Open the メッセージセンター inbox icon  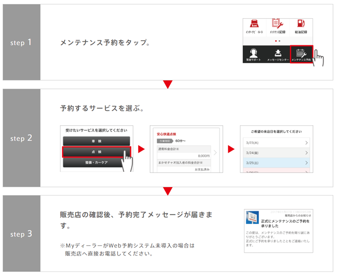(278, 54)
